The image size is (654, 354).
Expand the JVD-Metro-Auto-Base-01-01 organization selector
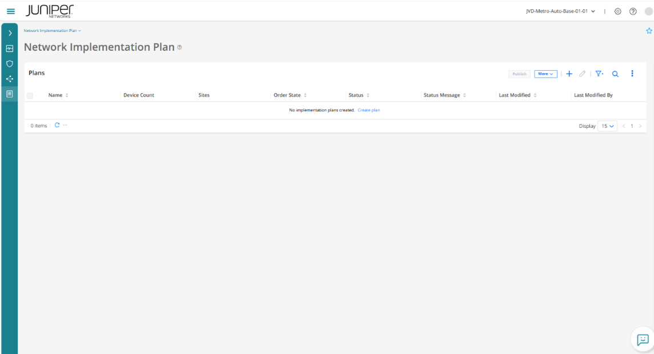pyautogui.click(x=560, y=11)
